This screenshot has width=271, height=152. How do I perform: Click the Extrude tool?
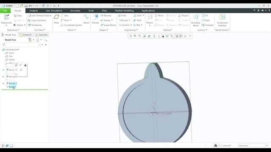(95, 19)
